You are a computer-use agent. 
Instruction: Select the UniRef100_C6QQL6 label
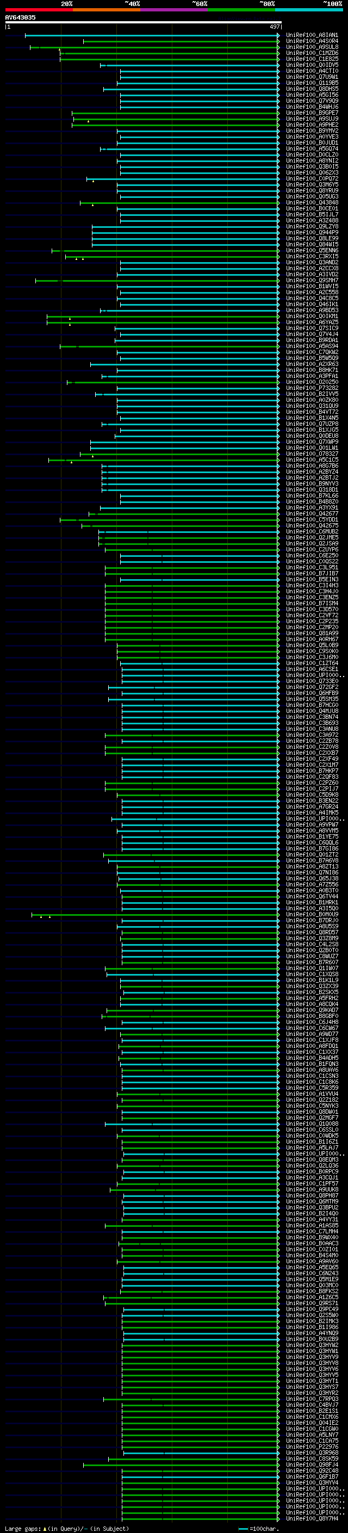tap(312, 843)
